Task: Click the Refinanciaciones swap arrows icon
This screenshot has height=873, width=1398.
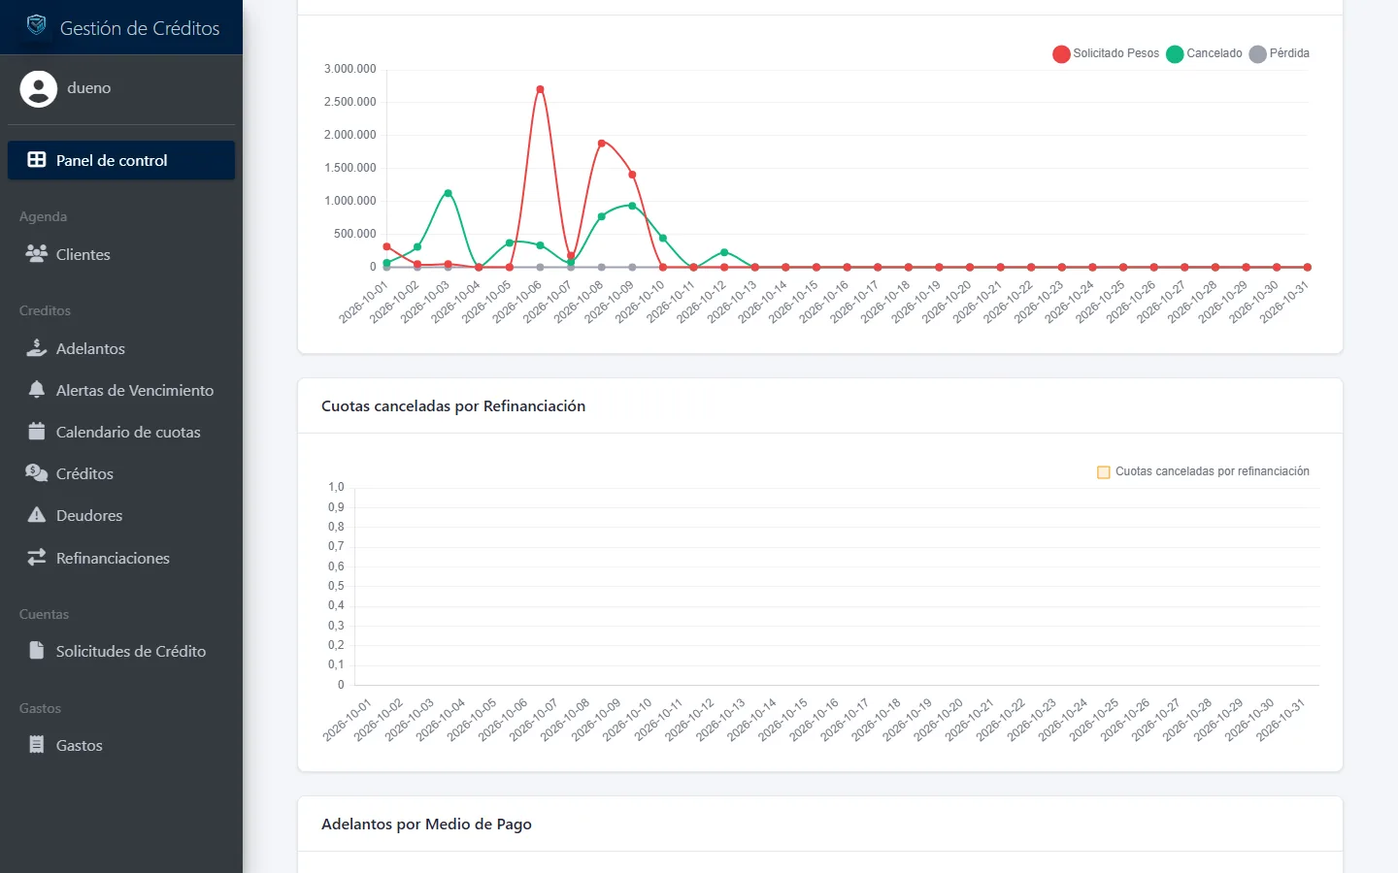Action: click(37, 558)
